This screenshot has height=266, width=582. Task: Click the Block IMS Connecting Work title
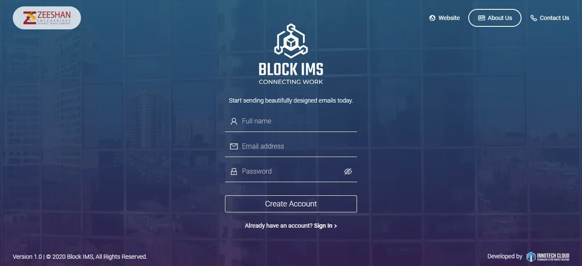[x=291, y=73]
